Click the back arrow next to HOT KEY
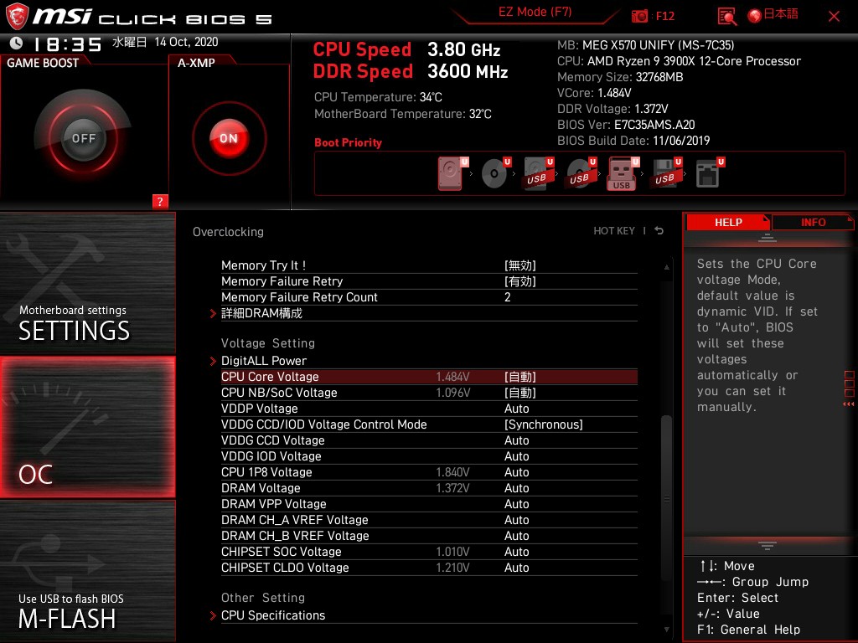 [x=659, y=231]
